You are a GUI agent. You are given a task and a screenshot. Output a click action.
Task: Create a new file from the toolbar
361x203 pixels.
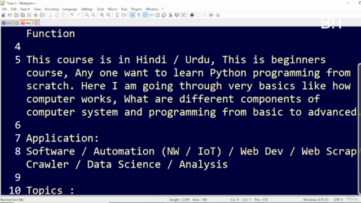[x=3, y=15]
